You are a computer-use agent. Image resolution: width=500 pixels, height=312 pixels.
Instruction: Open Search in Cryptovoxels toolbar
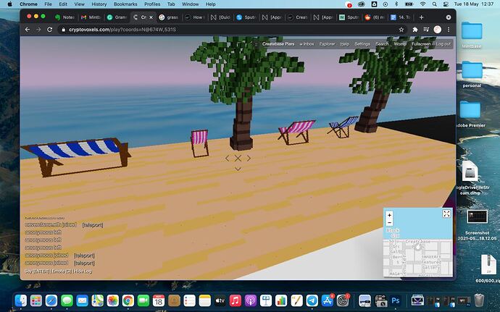click(x=382, y=44)
